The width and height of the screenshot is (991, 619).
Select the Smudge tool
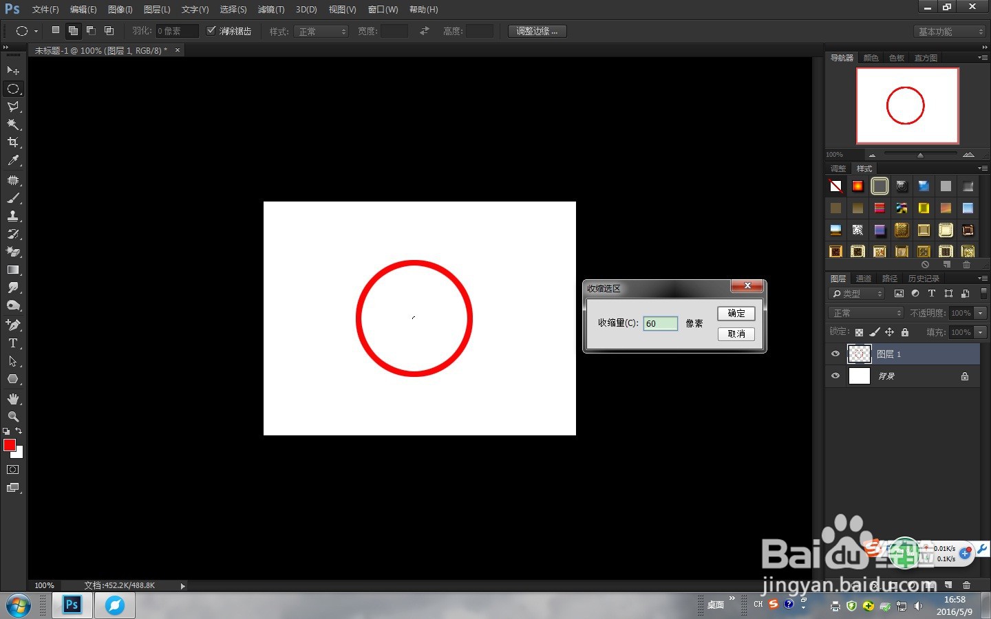tap(13, 287)
